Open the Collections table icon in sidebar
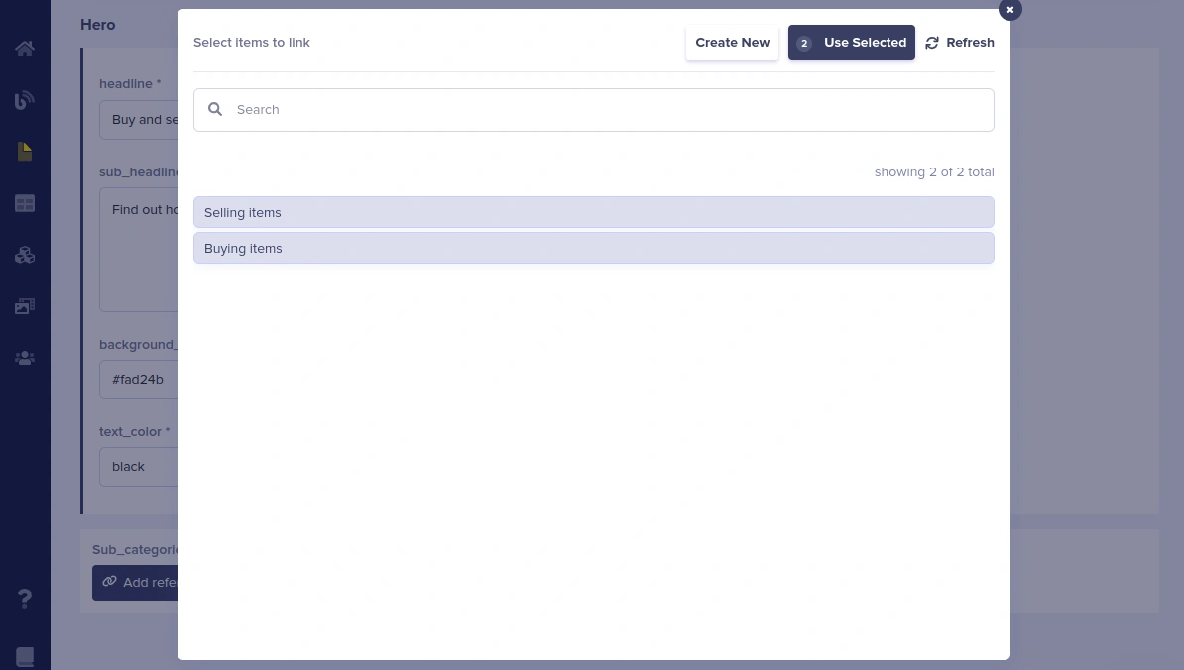Screen dimensions: 1184x670 25,203
